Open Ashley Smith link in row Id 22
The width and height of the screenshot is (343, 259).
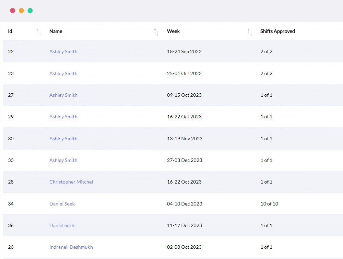(x=63, y=51)
